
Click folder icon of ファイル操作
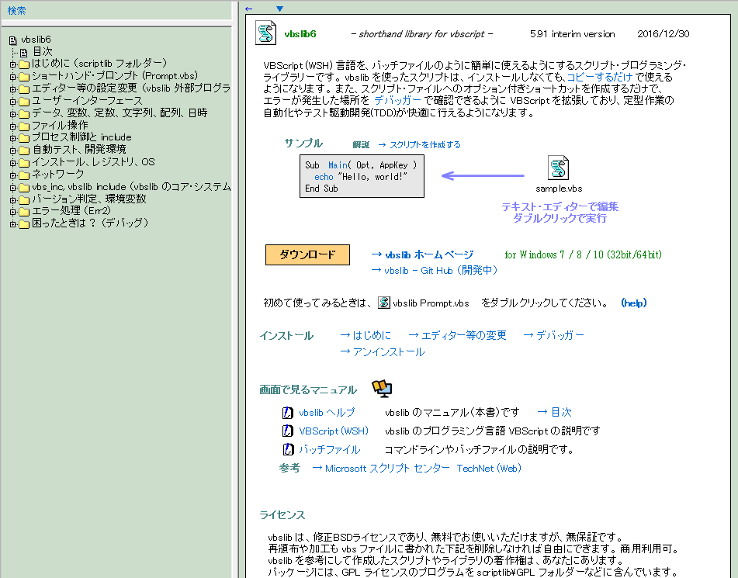pos(24,126)
